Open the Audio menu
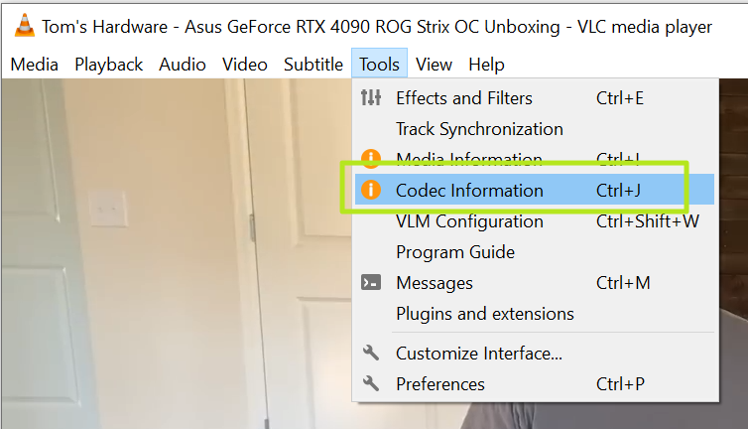 point(183,65)
